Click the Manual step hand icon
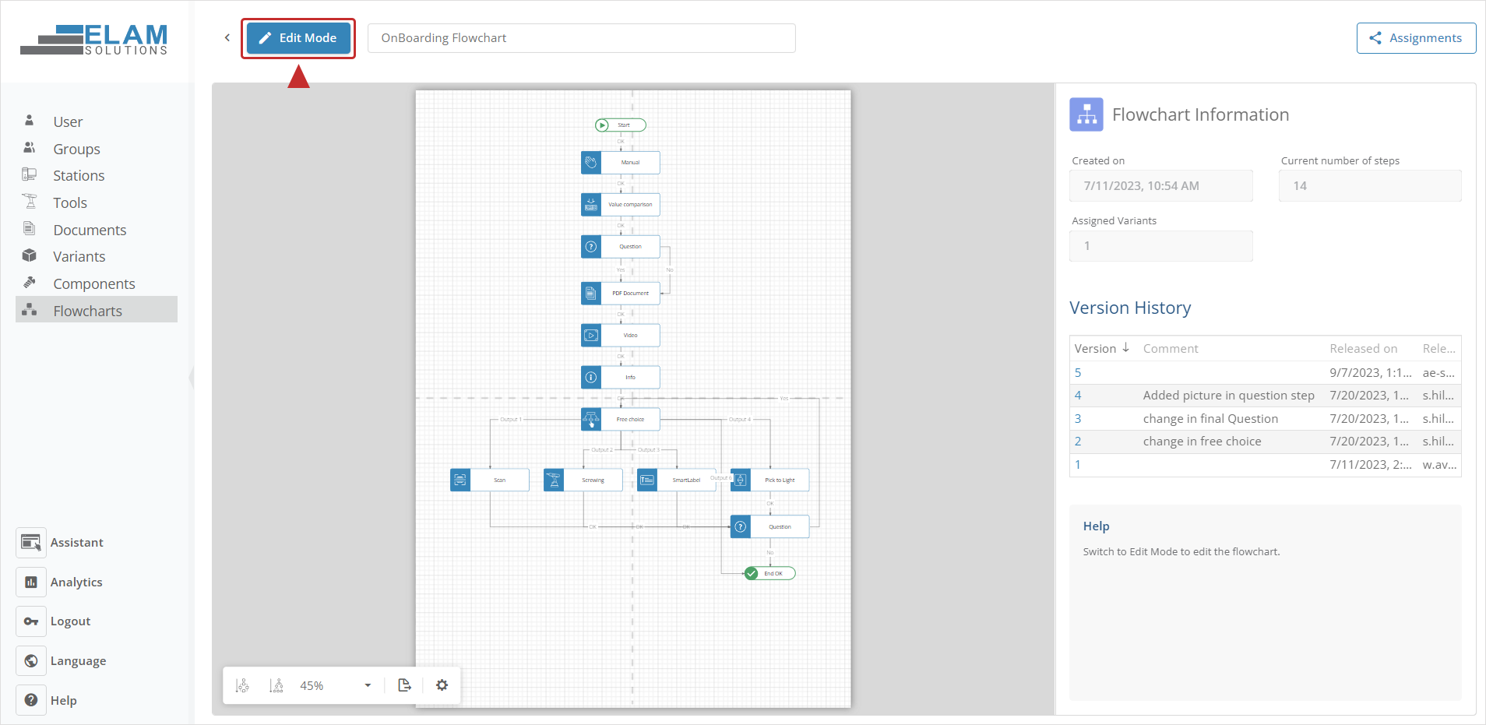The image size is (1486, 725). coord(592,162)
